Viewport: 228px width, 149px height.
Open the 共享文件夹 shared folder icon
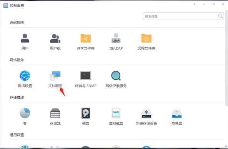coord(86,38)
